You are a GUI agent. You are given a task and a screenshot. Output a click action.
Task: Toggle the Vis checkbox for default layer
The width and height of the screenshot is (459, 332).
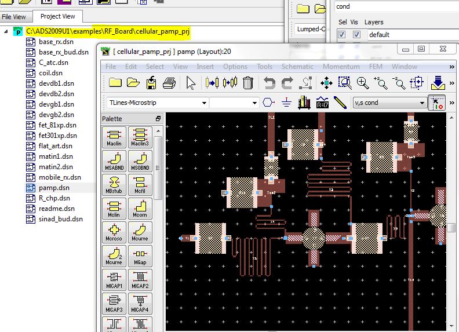[356, 35]
